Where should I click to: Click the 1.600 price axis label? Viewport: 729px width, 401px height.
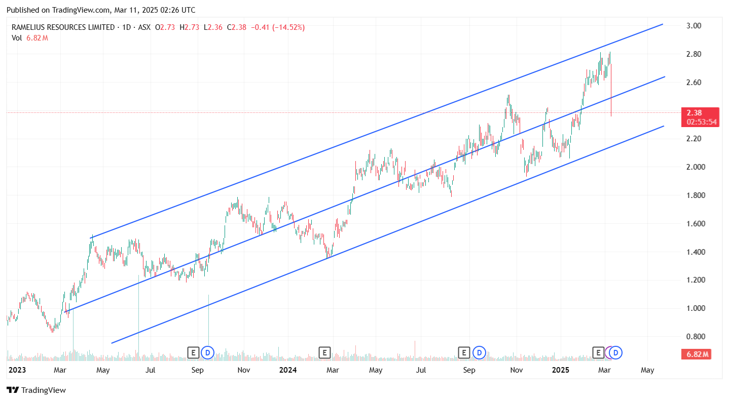[x=696, y=223]
